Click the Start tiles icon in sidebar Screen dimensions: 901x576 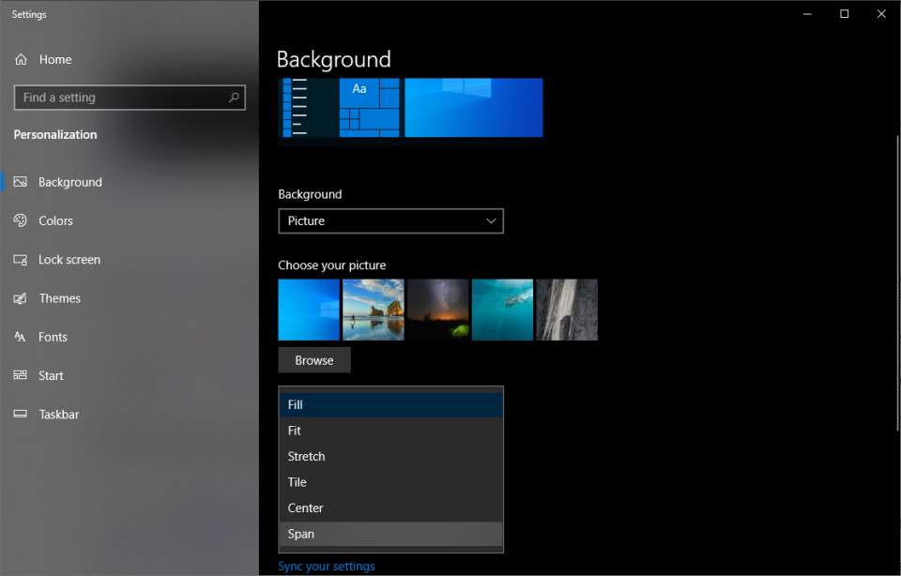coord(21,375)
